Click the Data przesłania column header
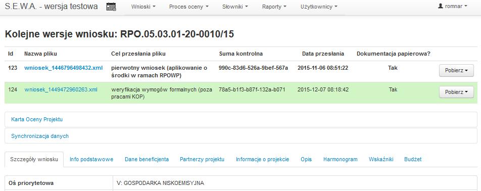The width and height of the screenshot is (481, 191). point(323,54)
